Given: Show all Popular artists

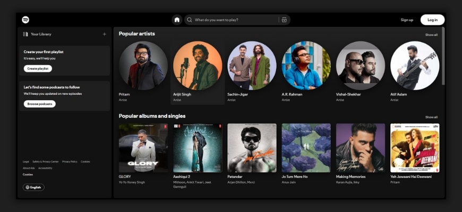Looking at the screenshot, I should (x=431, y=34).
